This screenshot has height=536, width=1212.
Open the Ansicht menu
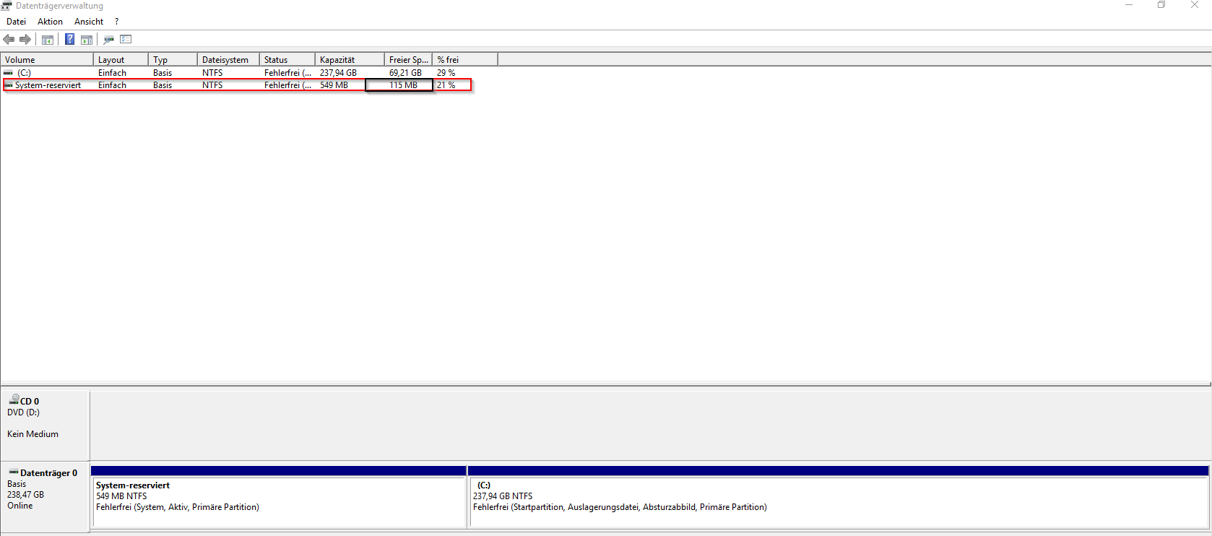[89, 22]
